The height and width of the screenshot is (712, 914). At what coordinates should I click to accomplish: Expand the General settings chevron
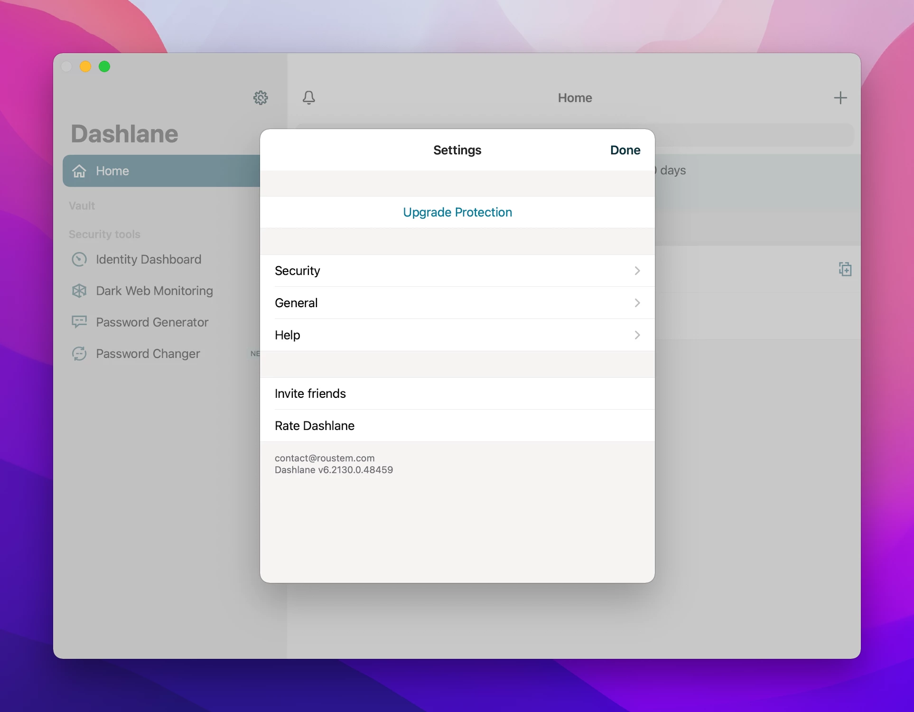pyautogui.click(x=637, y=303)
